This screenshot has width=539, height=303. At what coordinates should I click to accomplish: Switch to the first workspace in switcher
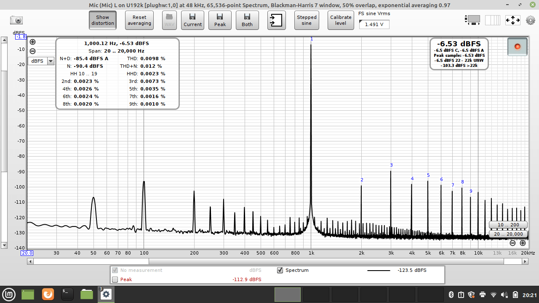pos(288,295)
